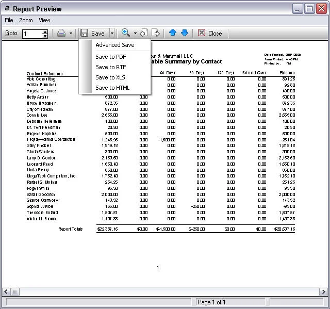Click the zoom magnifier icon

pos(126,33)
